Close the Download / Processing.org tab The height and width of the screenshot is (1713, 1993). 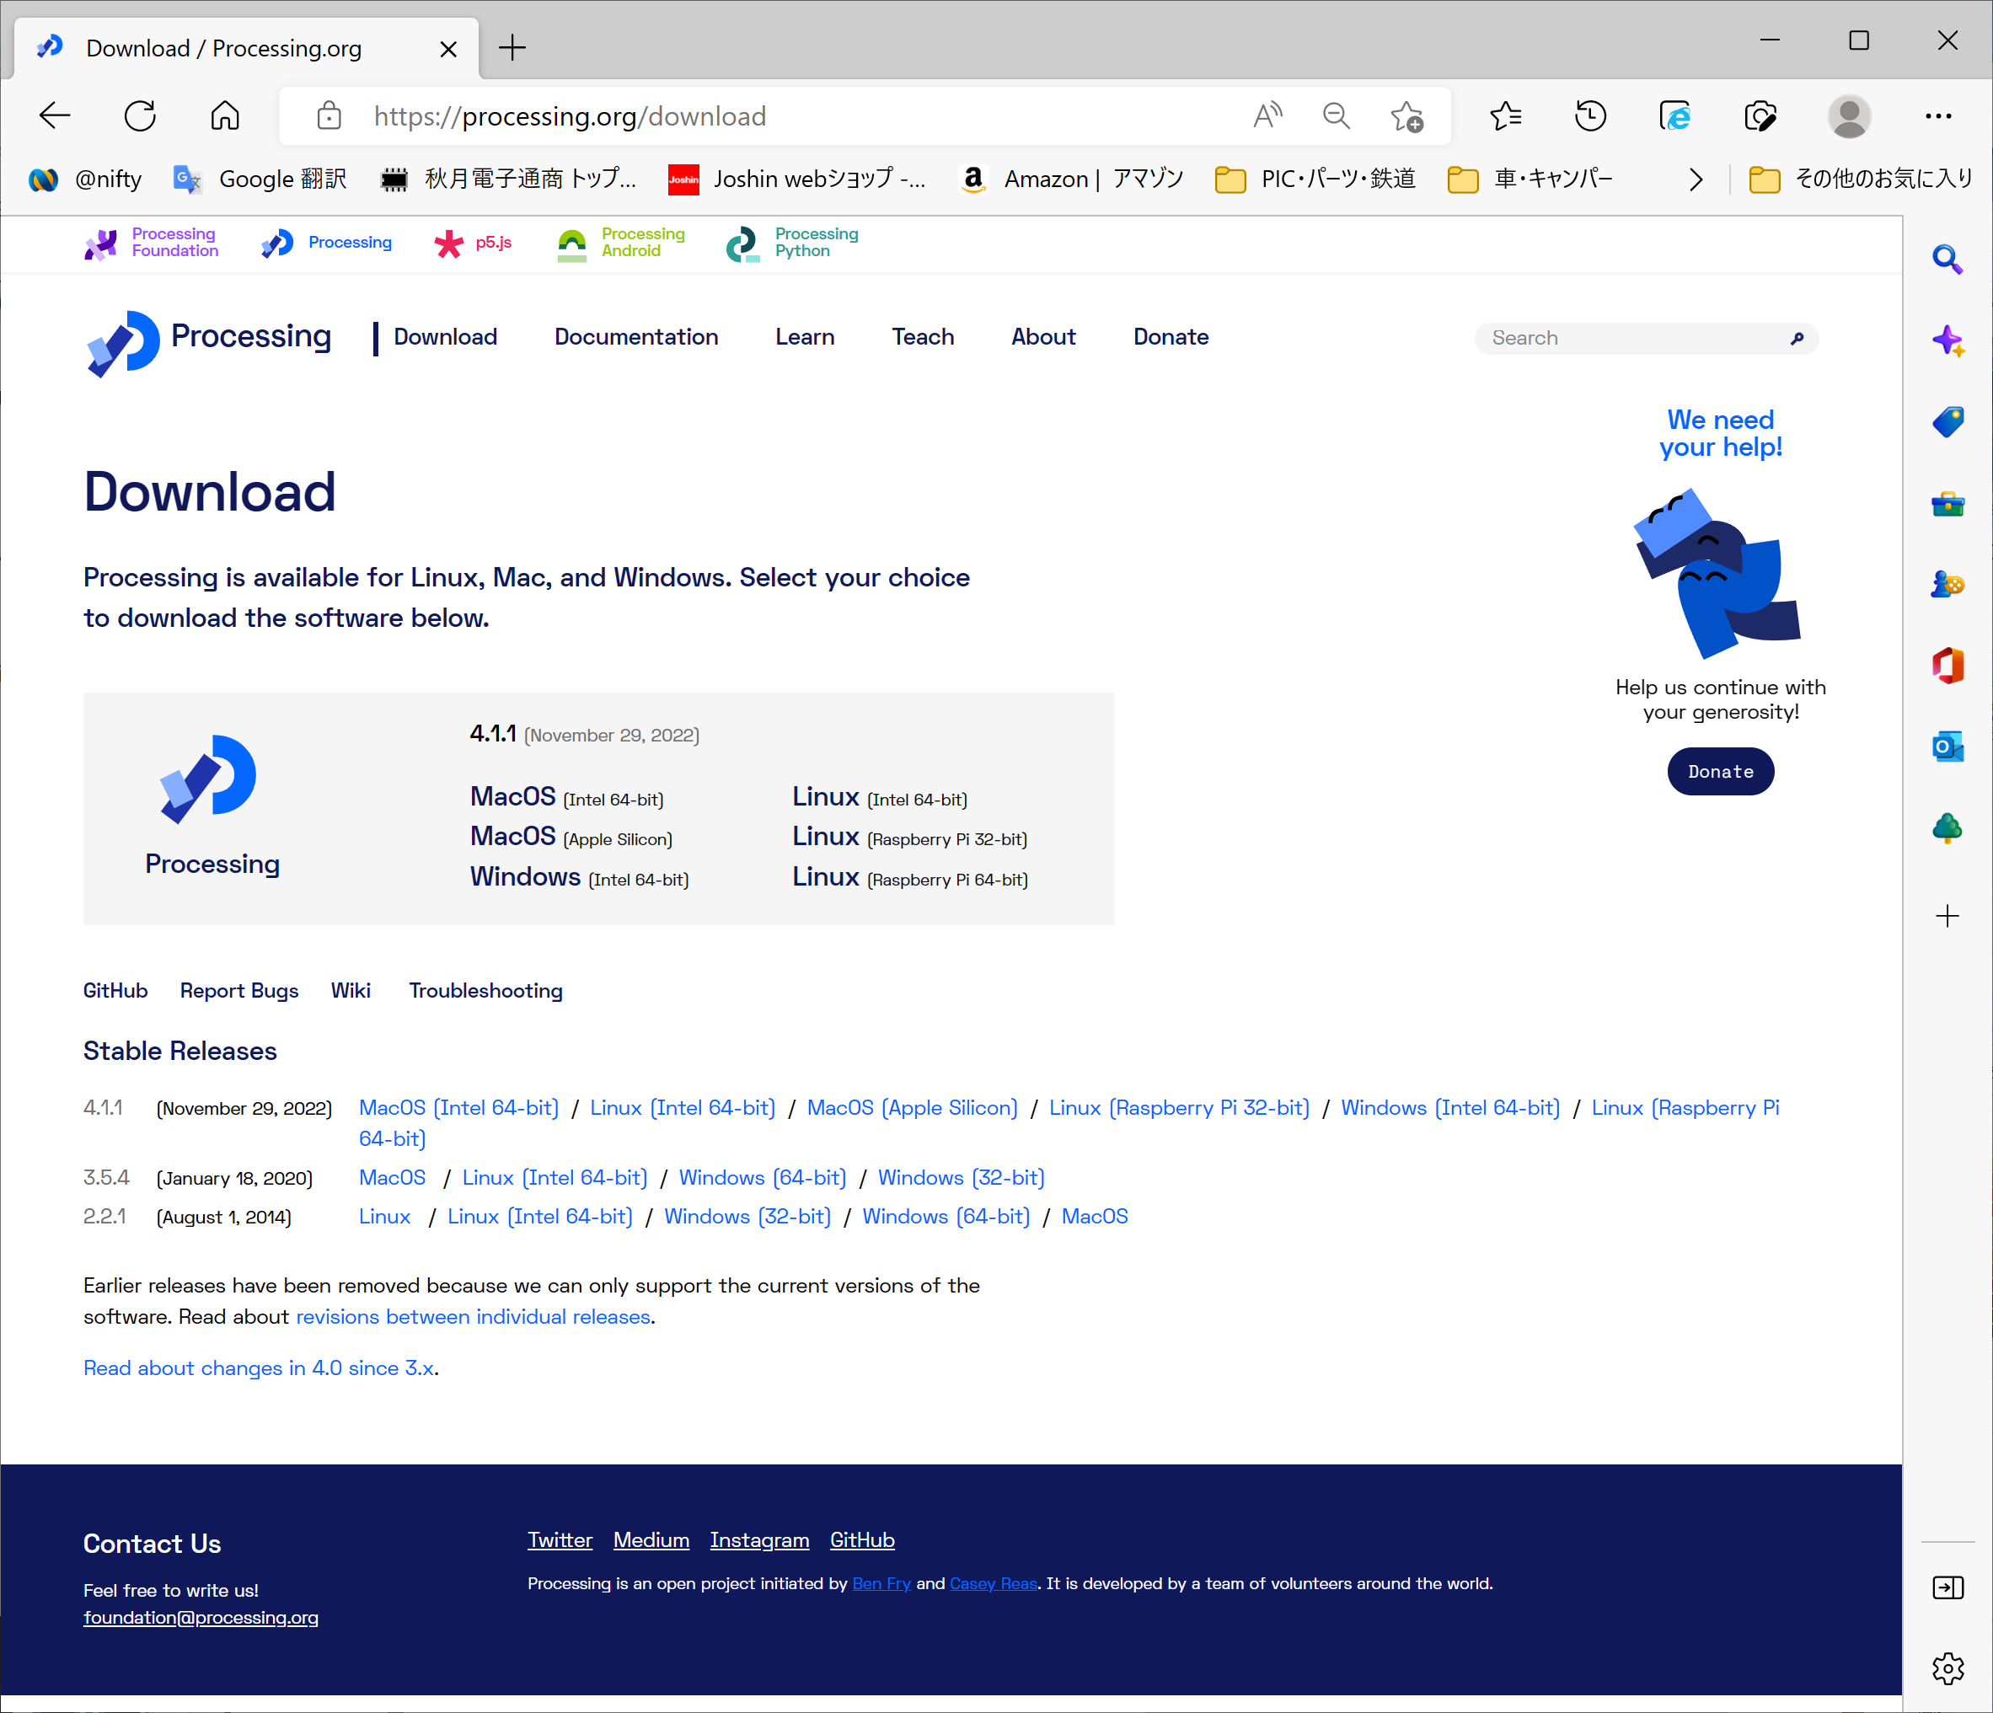click(x=448, y=48)
